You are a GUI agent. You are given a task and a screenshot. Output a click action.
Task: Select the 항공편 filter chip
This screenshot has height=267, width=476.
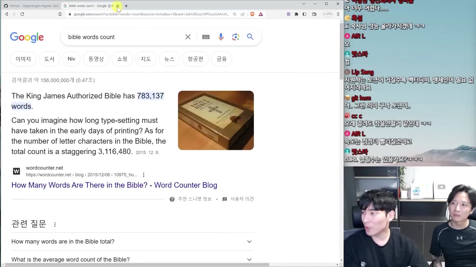(x=195, y=59)
